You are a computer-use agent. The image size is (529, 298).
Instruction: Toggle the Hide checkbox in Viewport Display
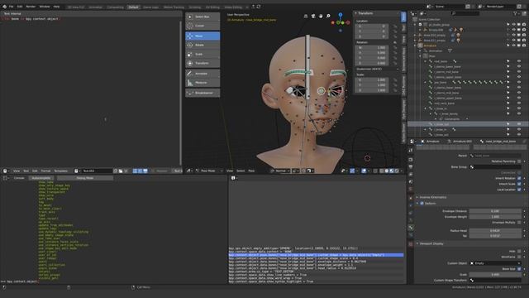coord(519,251)
